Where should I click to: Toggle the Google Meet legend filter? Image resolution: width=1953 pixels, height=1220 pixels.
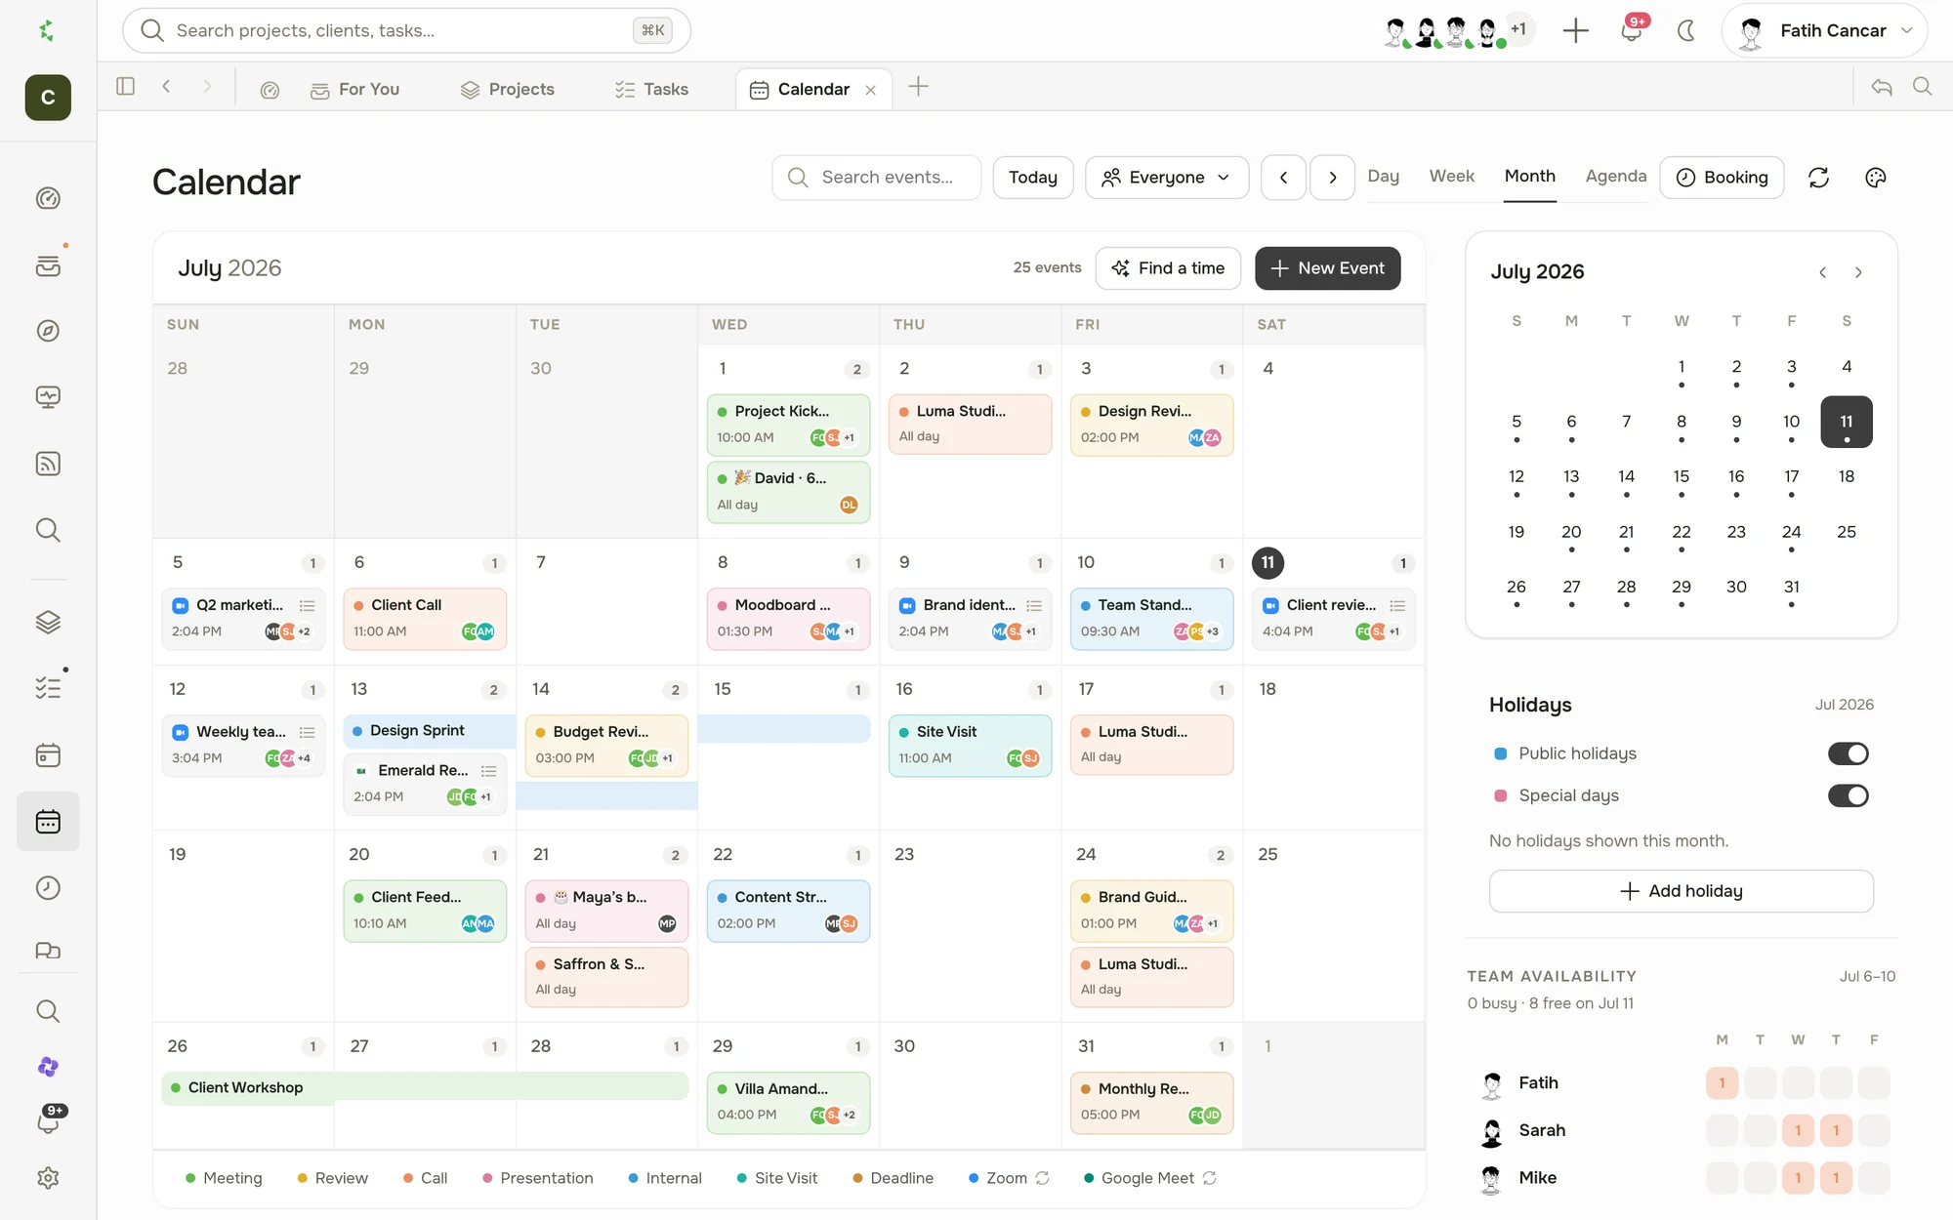pos(1149,1178)
